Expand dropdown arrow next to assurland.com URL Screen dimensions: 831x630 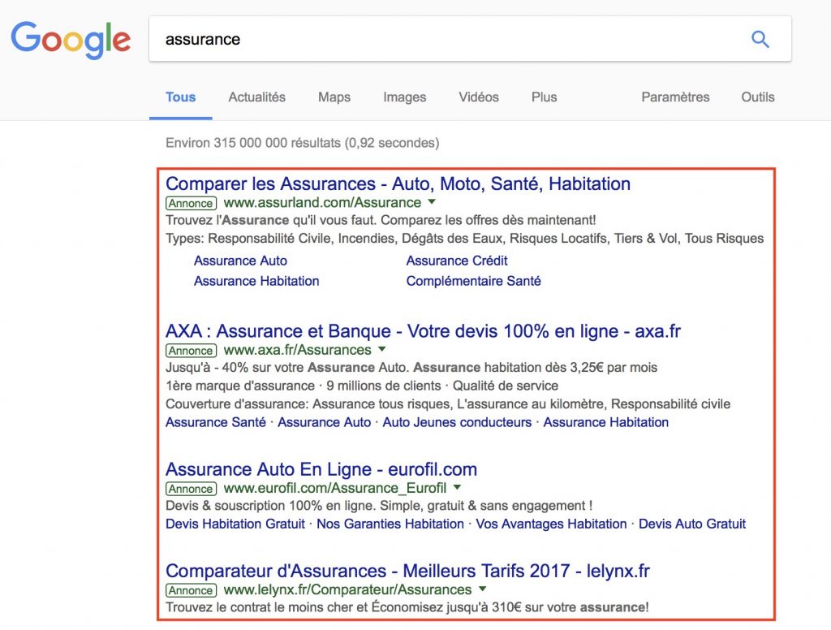[432, 202]
